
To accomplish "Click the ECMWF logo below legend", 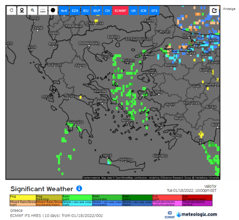I will pos(169,215).
